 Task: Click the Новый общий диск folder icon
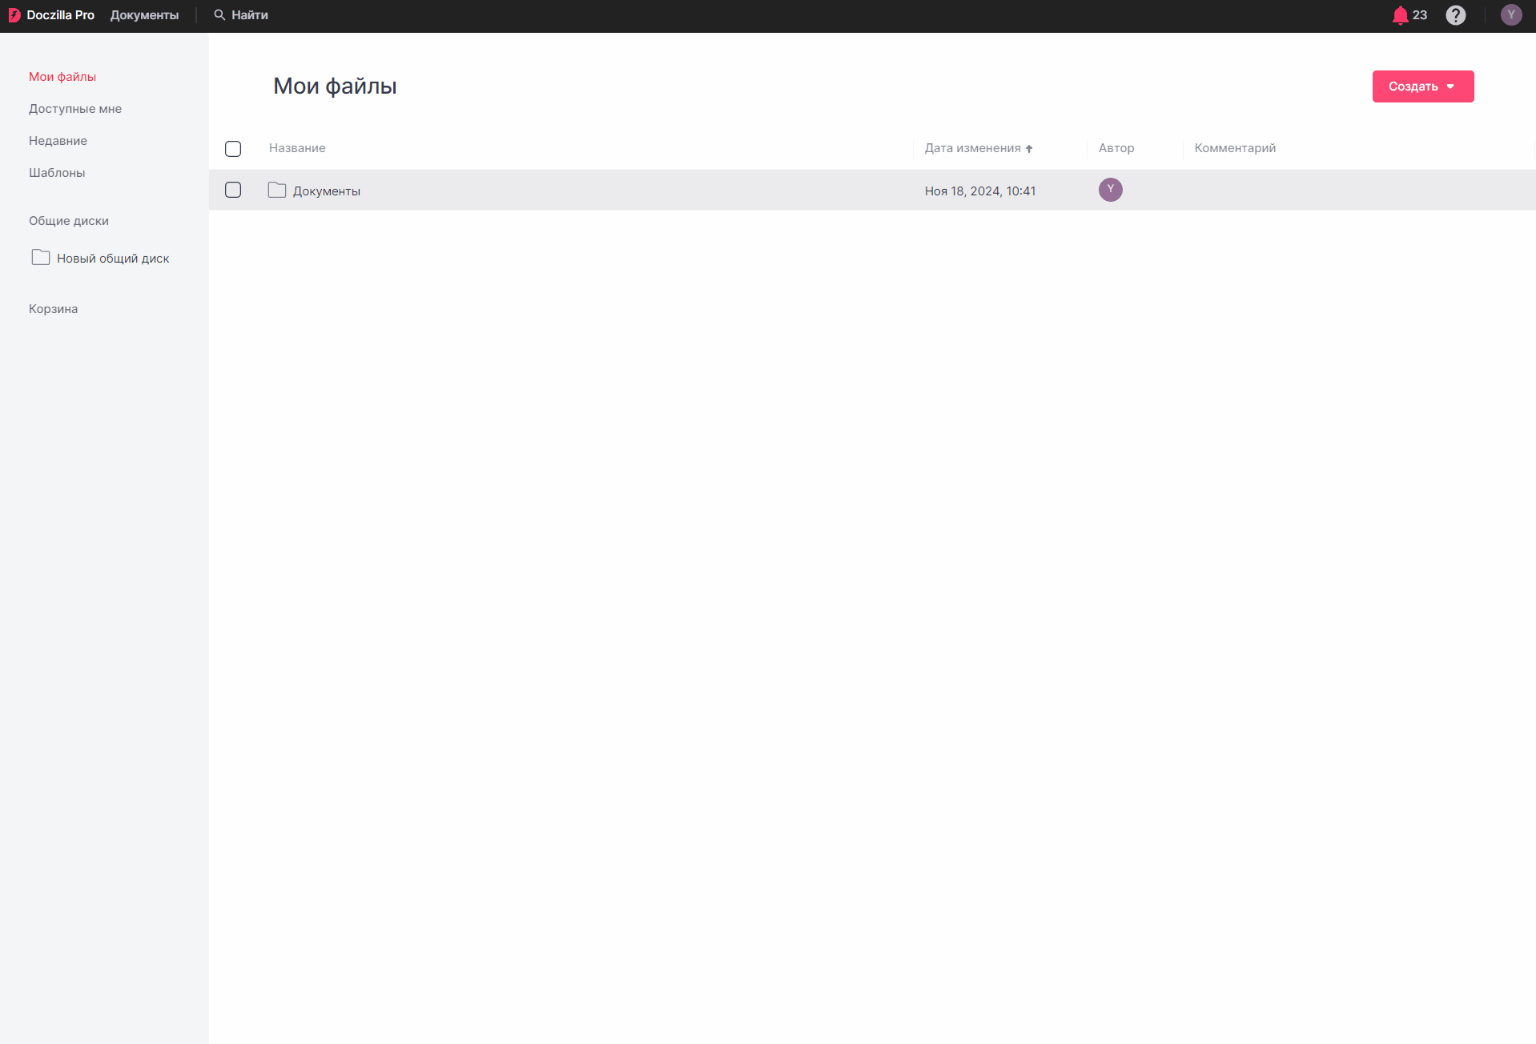click(x=41, y=258)
